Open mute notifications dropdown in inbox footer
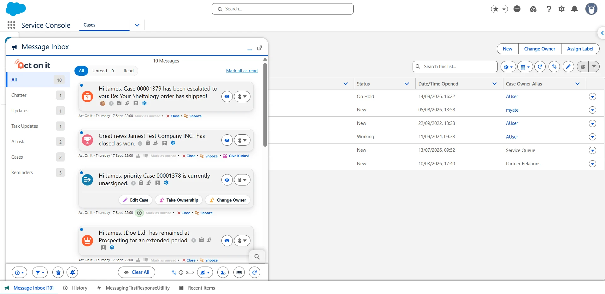 [205, 272]
